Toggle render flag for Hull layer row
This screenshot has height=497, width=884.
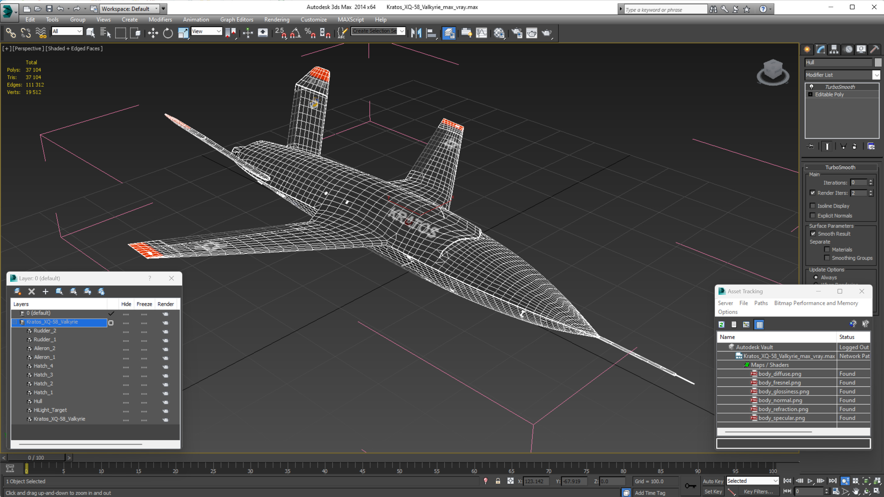tap(165, 402)
